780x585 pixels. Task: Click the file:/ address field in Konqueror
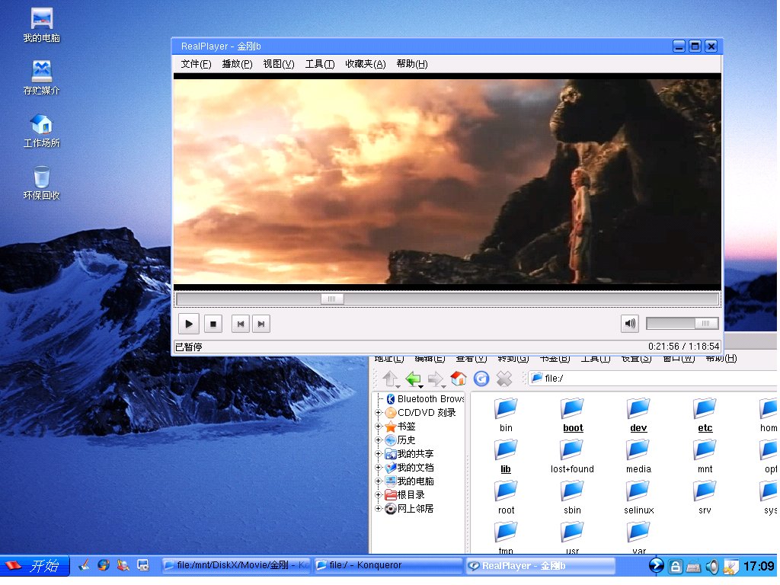tap(653, 379)
